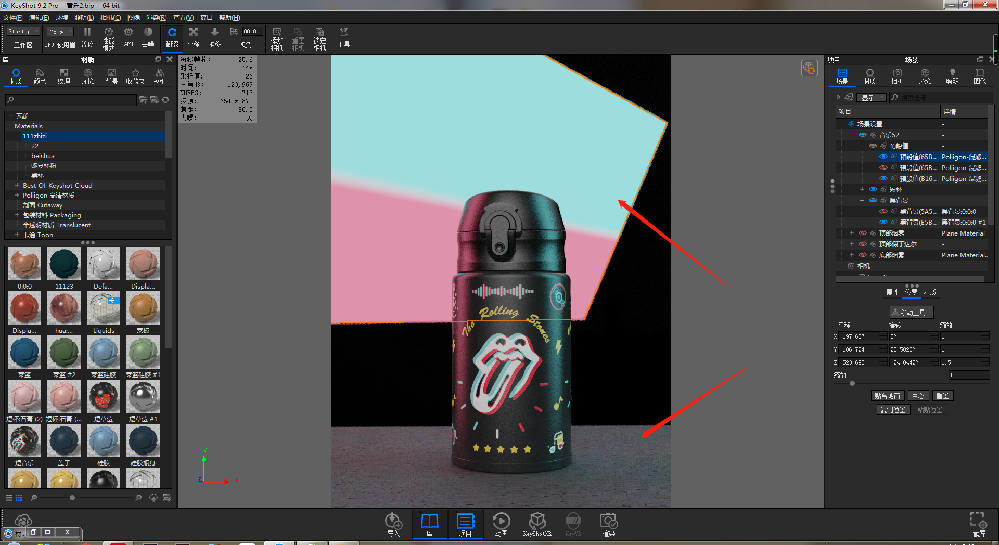
Task: Click the 复制位置 button
Action: [x=893, y=410]
